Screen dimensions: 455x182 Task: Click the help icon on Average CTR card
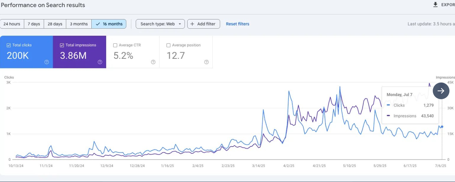153,62
